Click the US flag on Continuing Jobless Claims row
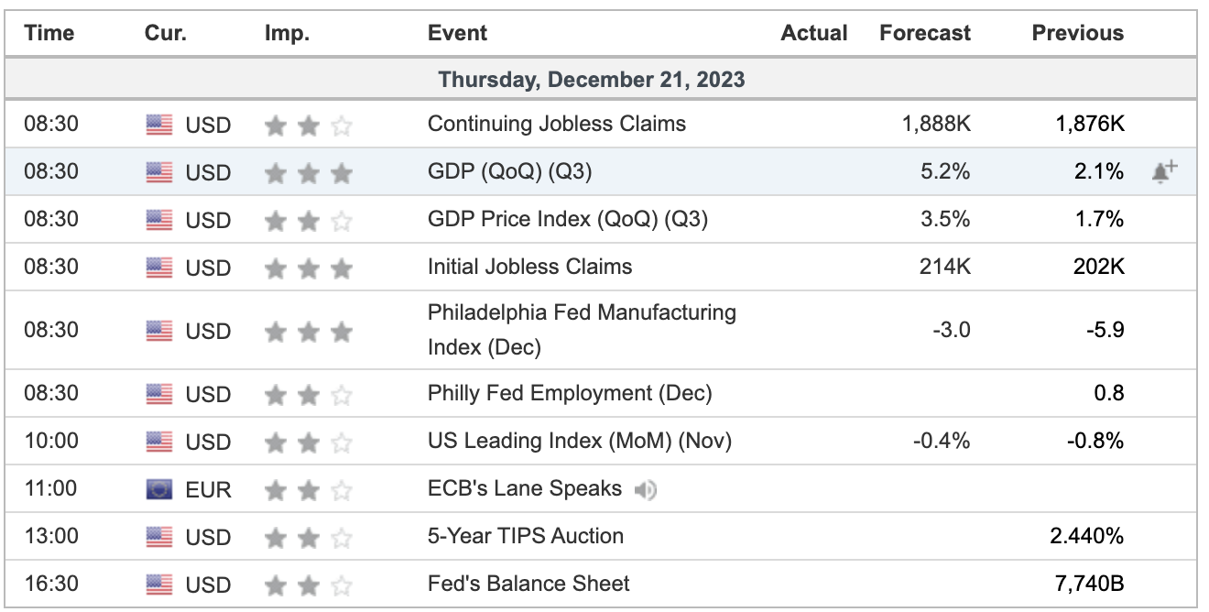The width and height of the screenshot is (1209, 612). click(158, 125)
